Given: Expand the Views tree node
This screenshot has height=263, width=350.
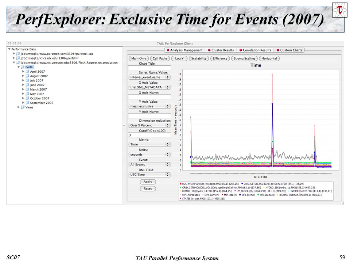Looking at the screenshot, I should click(x=19, y=107).
